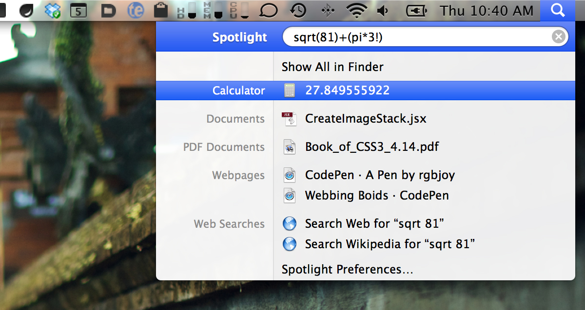Select the Calculator result 27.849555922
585x310 pixels.
click(x=366, y=91)
